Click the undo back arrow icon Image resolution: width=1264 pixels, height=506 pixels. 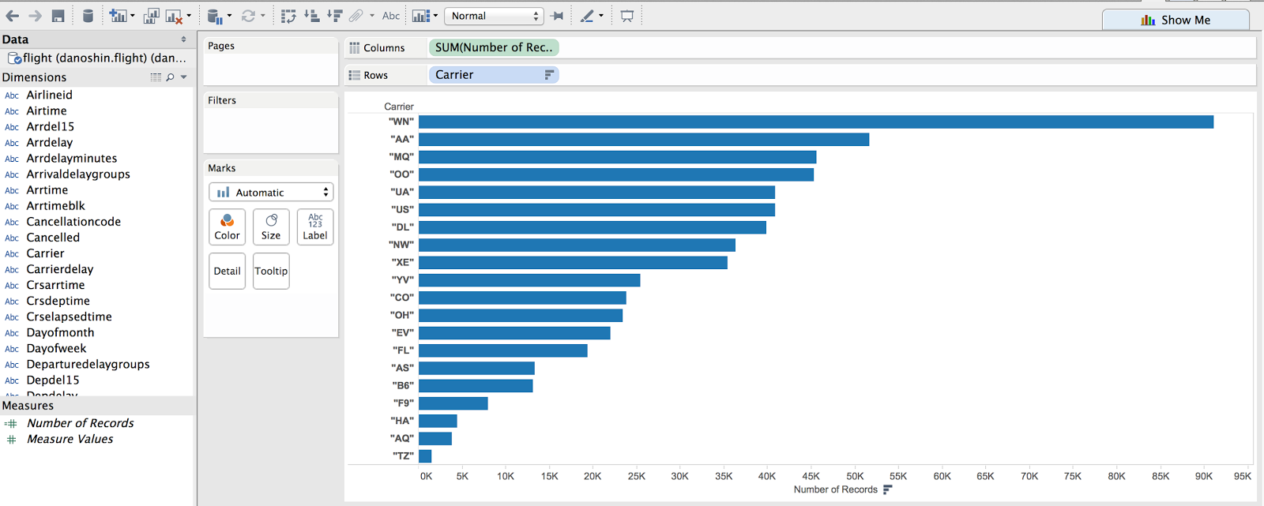click(13, 16)
